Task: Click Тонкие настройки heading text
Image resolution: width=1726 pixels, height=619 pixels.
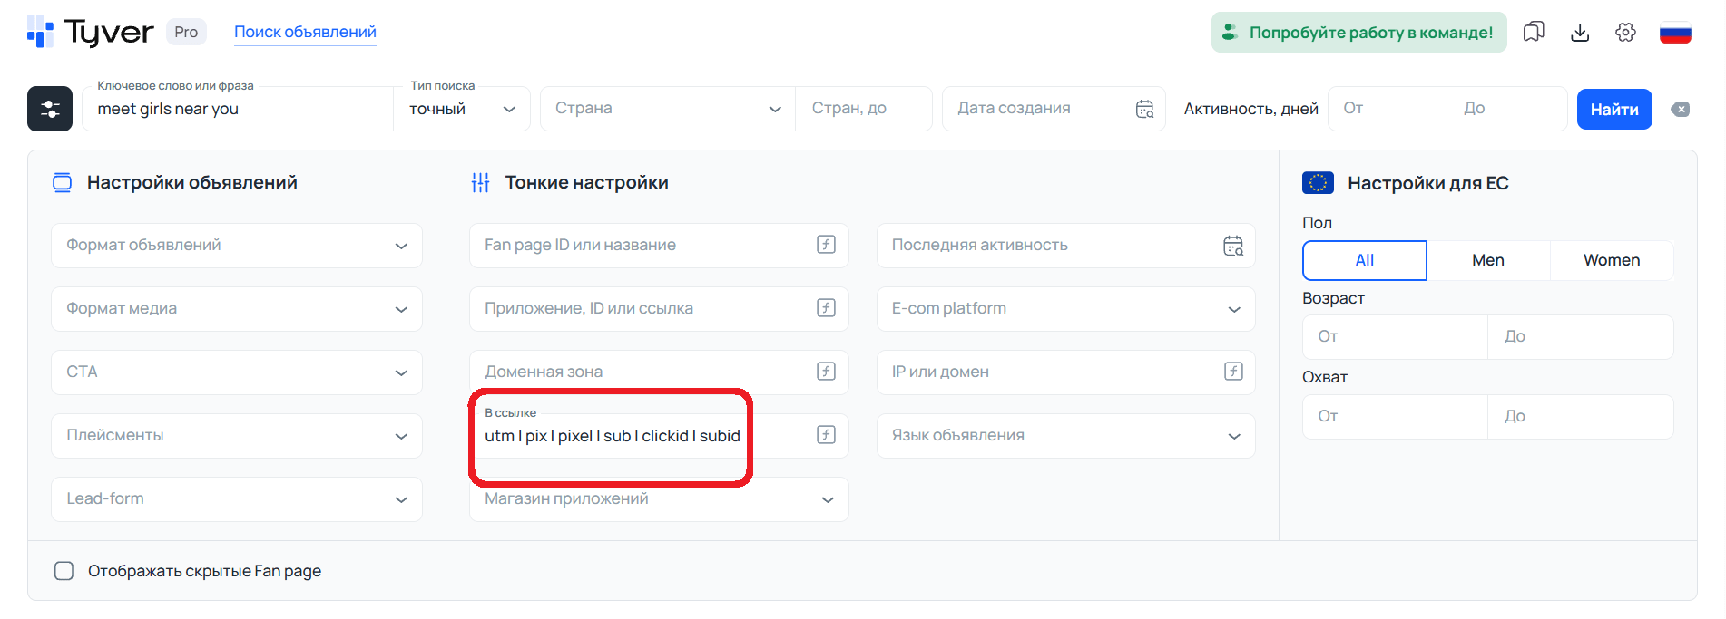Action: 587,182
